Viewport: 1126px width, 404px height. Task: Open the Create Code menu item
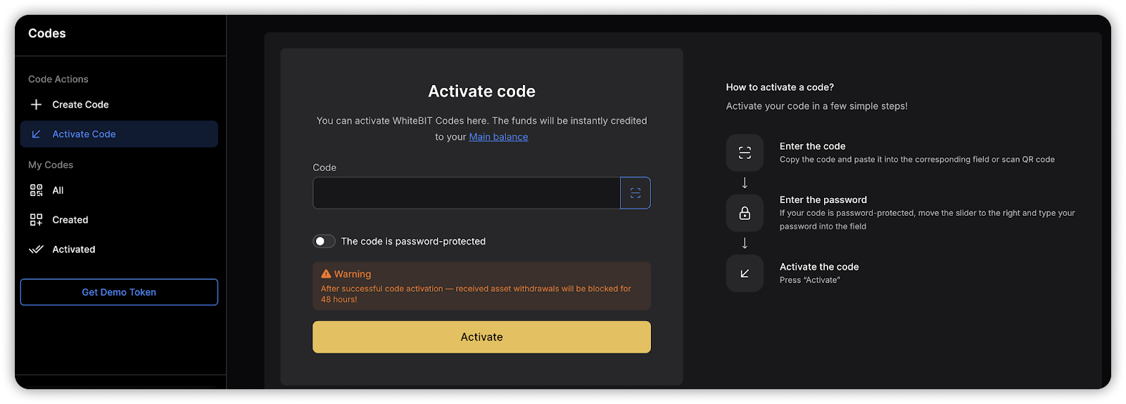[x=80, y=105]
